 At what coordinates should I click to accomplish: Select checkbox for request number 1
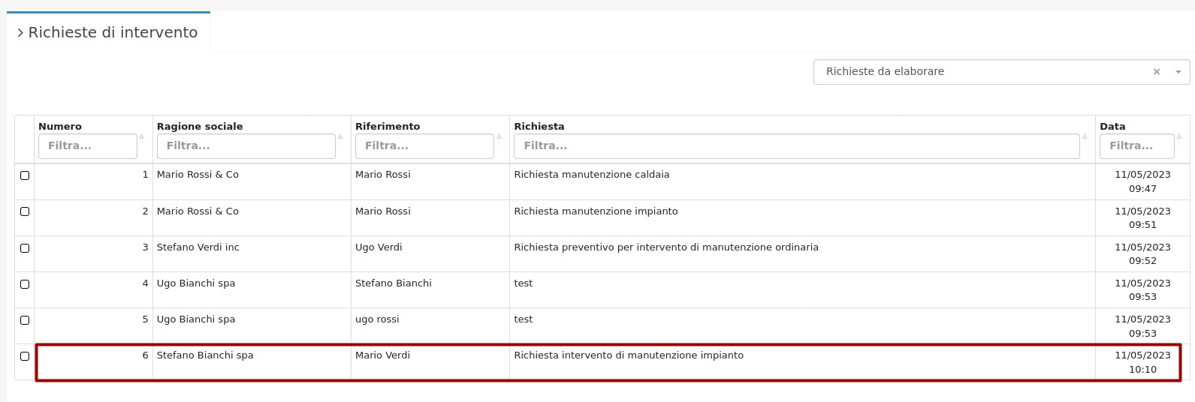pyautogui.click(x=25, y=175)
